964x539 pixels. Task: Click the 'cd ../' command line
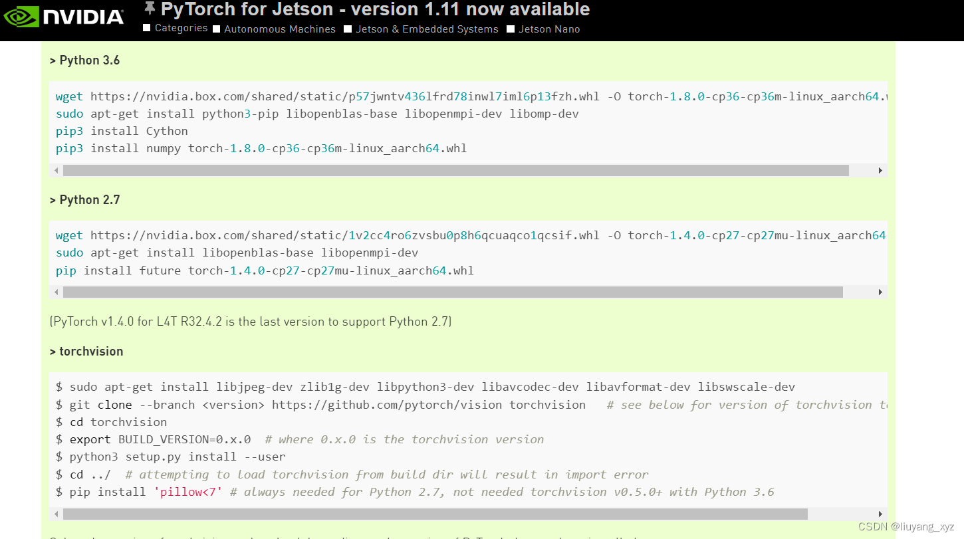pyautogui.click(x=352, y=475)
